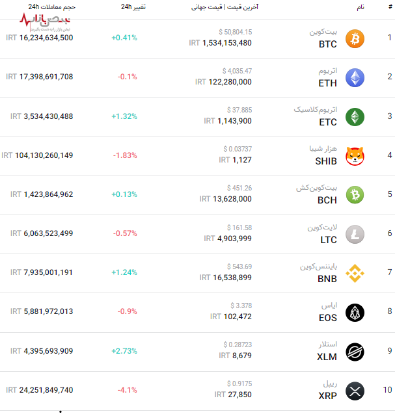The width and height of the screenshot is (395, 418).
Task: Sort by the 24h trading volume header
Action: pyautogui.click(x=52, y=7)
